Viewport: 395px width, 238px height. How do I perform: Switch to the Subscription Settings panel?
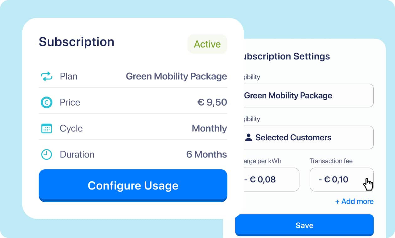[x=286, y=56]
